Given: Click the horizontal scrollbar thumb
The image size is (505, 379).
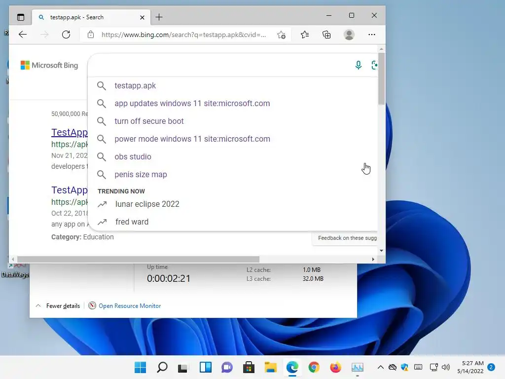Looking at the screenshot, I should 138,260.
